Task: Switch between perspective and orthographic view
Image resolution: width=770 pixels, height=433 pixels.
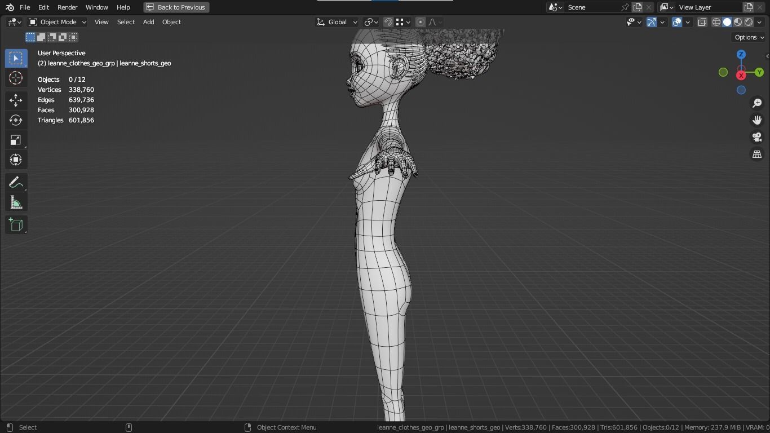Action: [757, 154]
